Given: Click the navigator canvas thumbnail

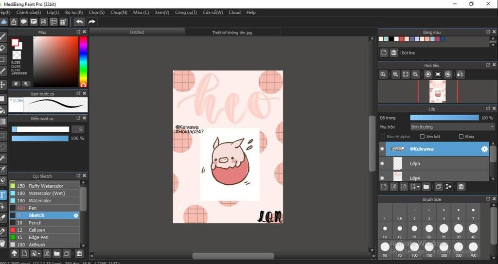Looking at the screenshot, I should (437, 91).
